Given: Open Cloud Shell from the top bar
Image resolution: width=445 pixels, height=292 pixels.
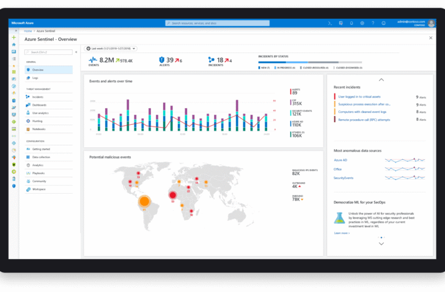Looking at the screenshot, I should (330, 23).
